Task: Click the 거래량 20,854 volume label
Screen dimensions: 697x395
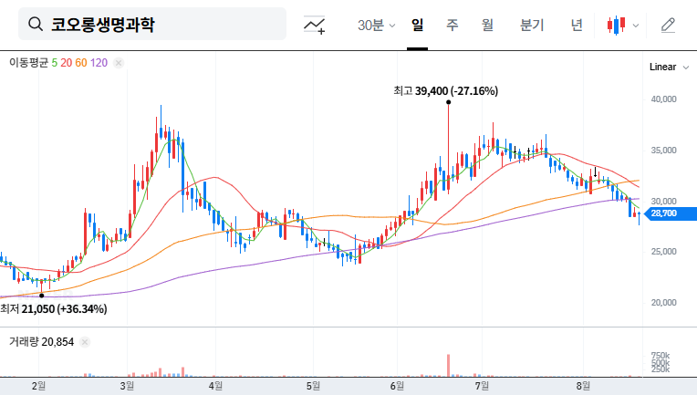Action: (41, 341)
